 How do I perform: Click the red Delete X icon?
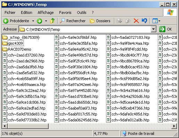(136, 21)
